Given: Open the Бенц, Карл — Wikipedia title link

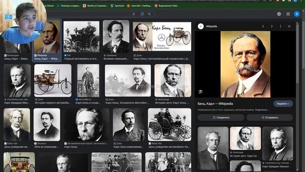Looking at the screenshot, I should click(x=215, y=104).
